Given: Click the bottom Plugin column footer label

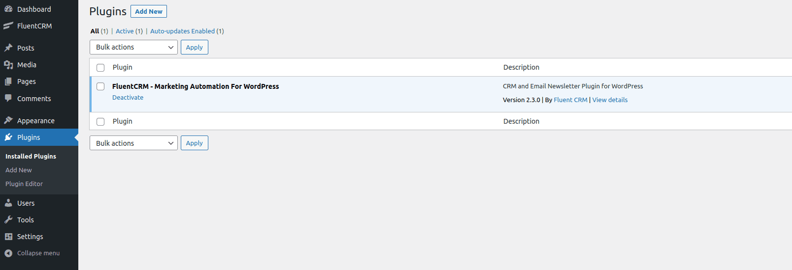Looking at the screenshot, I should pyautogui.click(x=122, y=121).
